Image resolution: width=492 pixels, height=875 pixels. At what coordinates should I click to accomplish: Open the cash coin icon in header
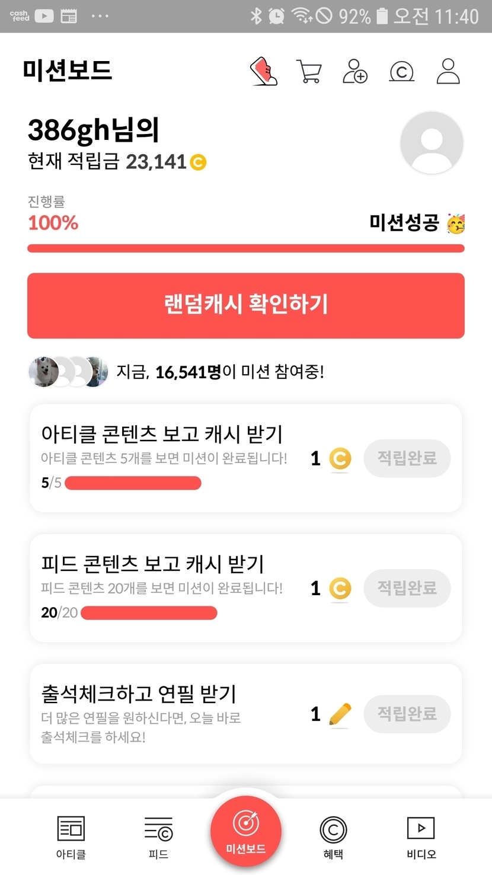401,72
